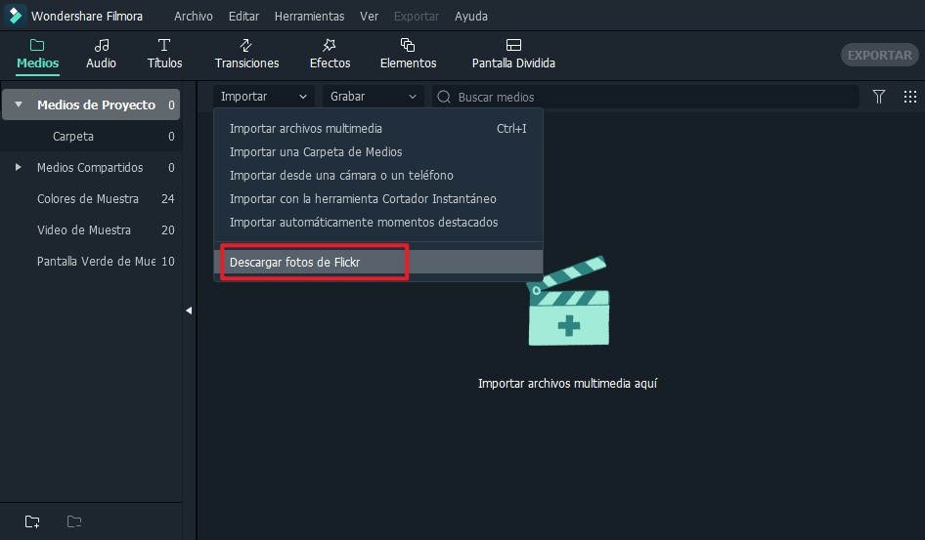
Task: Click 'Importar archivos multimedia aquí' text
Action: pyautogui.click(x=567, y=384)
